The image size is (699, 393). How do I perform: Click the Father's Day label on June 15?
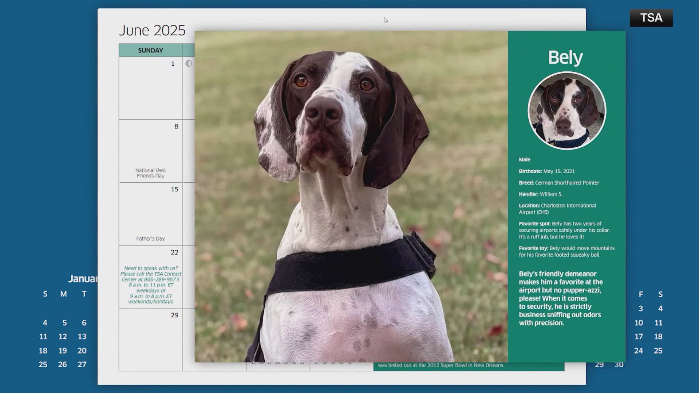tap(150, 238)
